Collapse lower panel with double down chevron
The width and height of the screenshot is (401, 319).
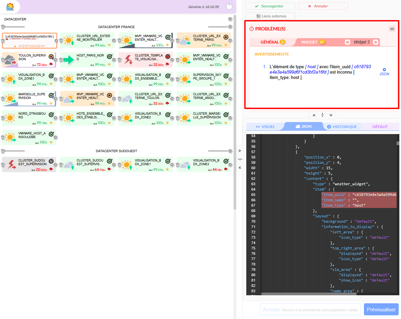click(331, 115)
